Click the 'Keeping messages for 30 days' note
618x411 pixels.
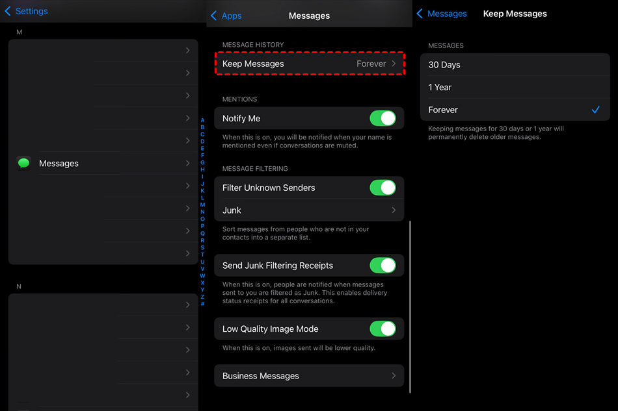(496, 133)
